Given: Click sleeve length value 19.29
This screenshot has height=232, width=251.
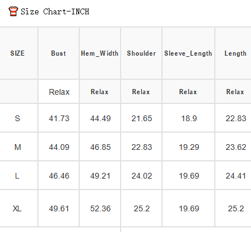Looking at the screenshot, I should [x=189, y=147].
